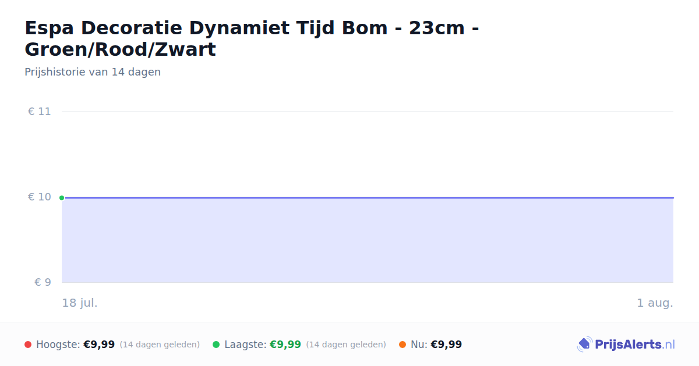This screenshot has height=366, width=699.
Task: Click the € 10 y-axis label
Action: [x=40, y=197]
